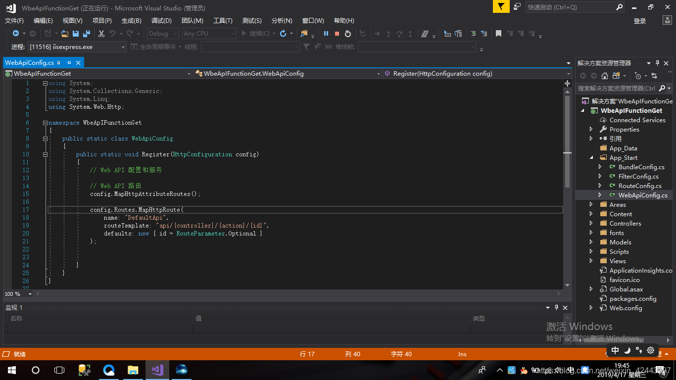Viewport: 676px width, 380px height.
Task: Stop debugging with red square icon
Action: [x=337, y=34]
